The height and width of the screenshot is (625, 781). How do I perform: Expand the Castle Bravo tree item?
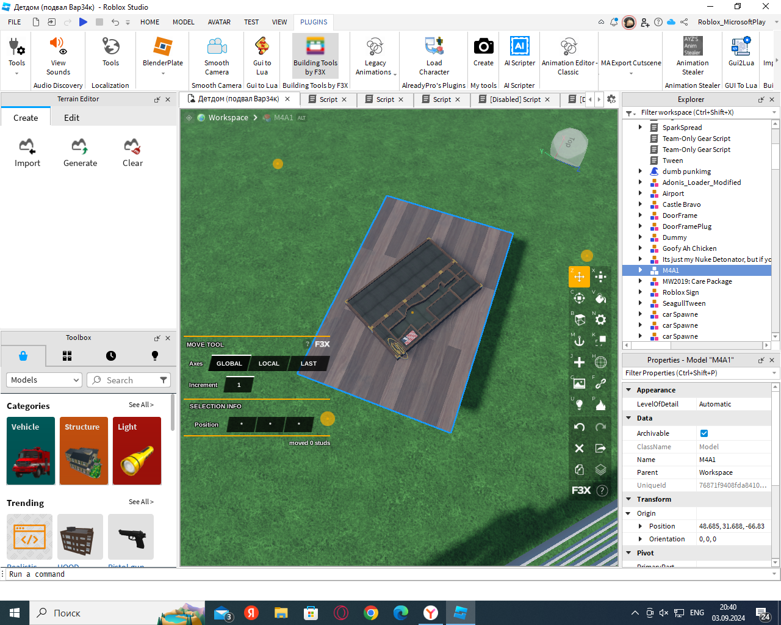coord(640,204)
